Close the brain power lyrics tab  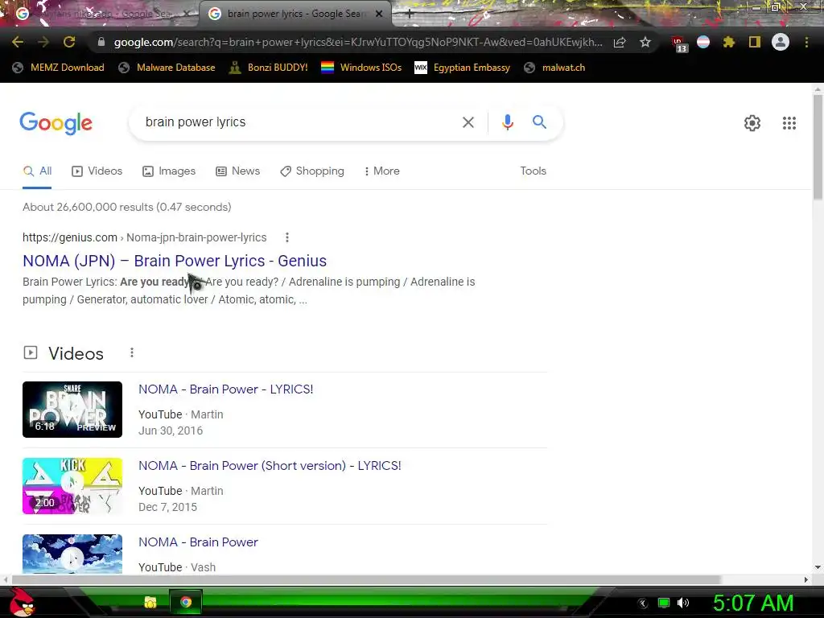click(379, 14)
